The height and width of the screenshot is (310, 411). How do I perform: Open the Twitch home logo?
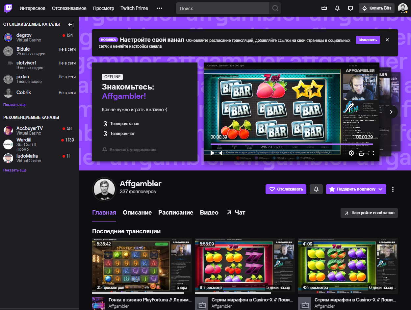9,8
